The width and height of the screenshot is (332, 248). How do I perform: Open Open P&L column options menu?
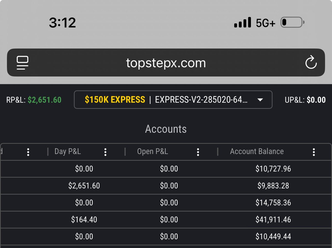click(x=198, y=152)
